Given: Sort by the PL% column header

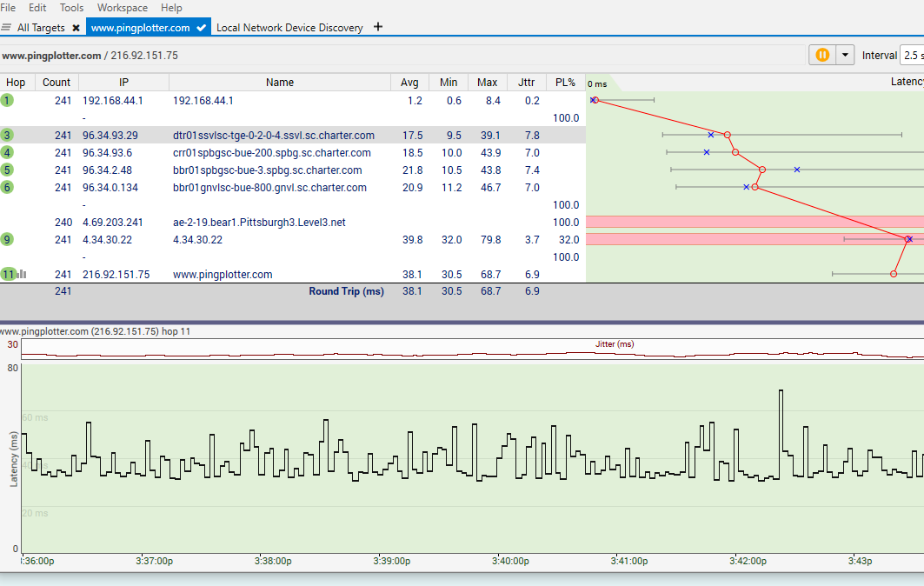Looking at the screenshot, I should [x=565, y=83].
